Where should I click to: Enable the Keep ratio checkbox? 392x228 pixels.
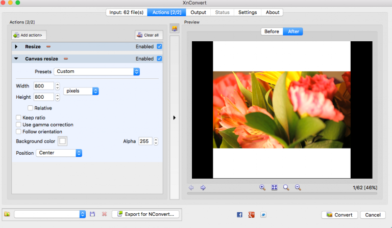[18, 118]
